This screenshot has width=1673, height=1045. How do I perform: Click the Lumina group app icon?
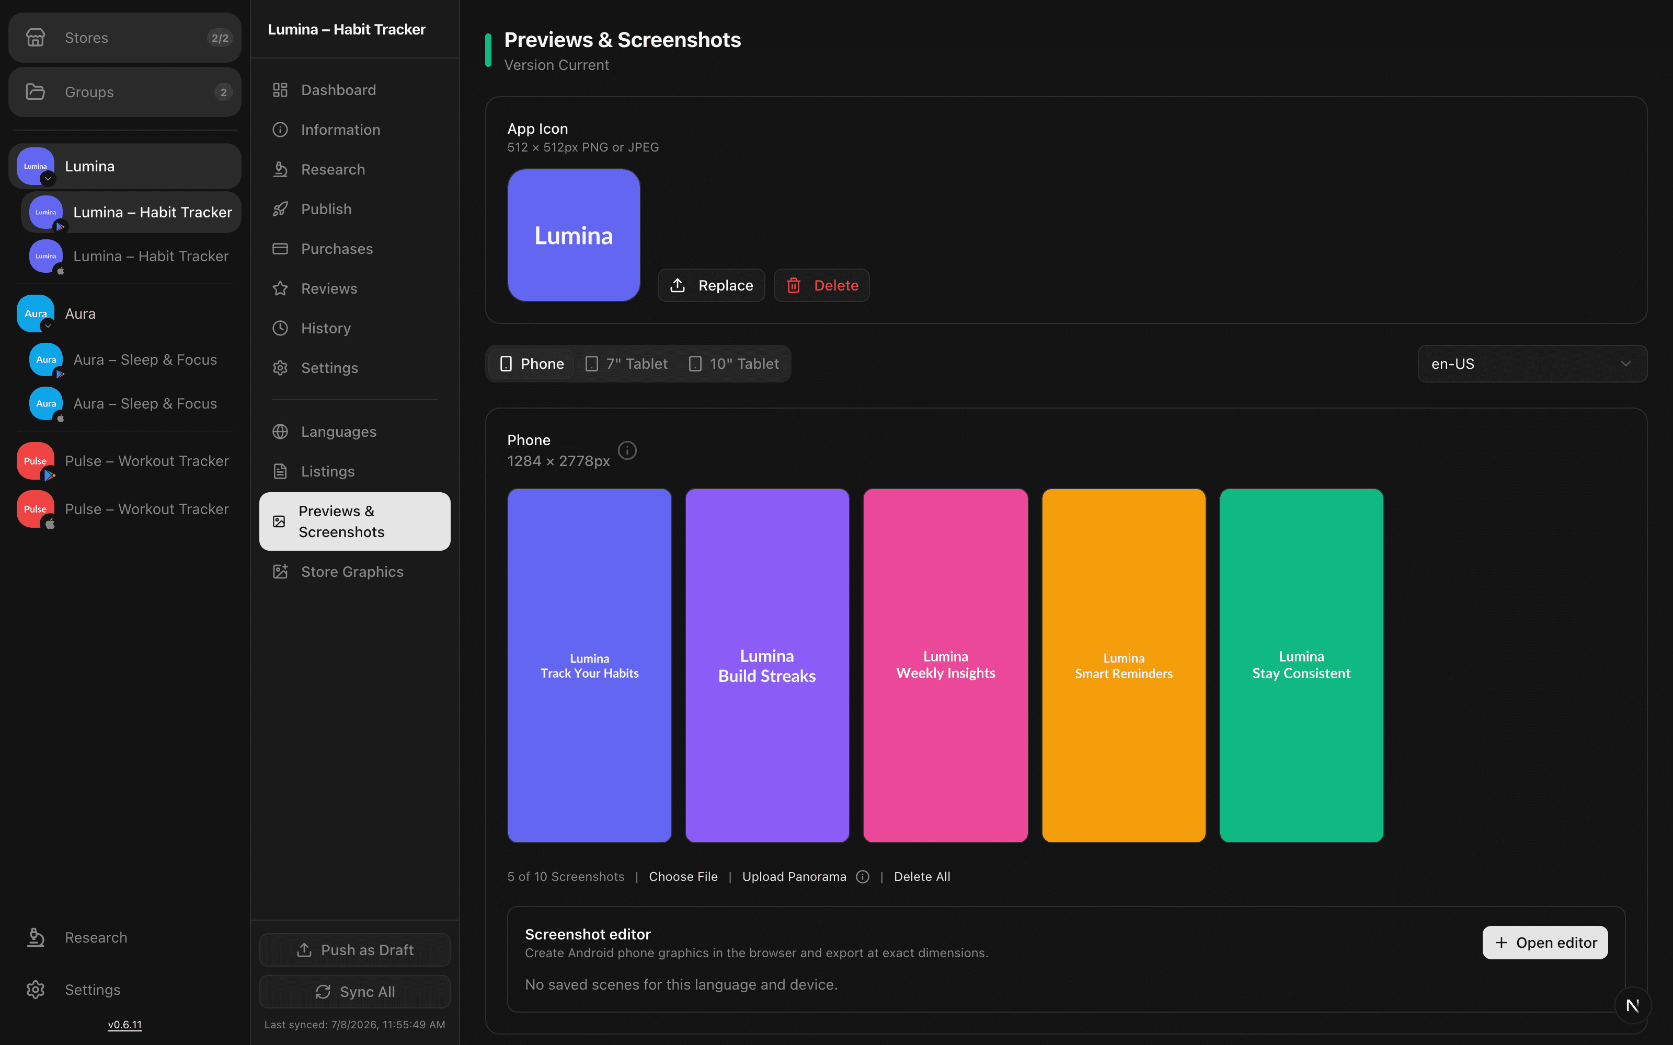[35, 166]
